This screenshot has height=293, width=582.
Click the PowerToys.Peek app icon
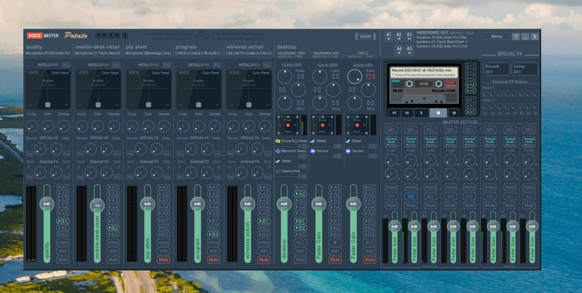point(278,141)
